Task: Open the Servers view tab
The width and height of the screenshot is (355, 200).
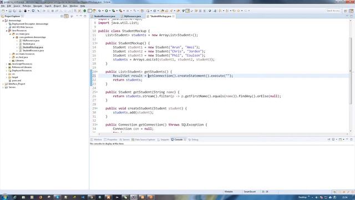Action: [124, 139]
